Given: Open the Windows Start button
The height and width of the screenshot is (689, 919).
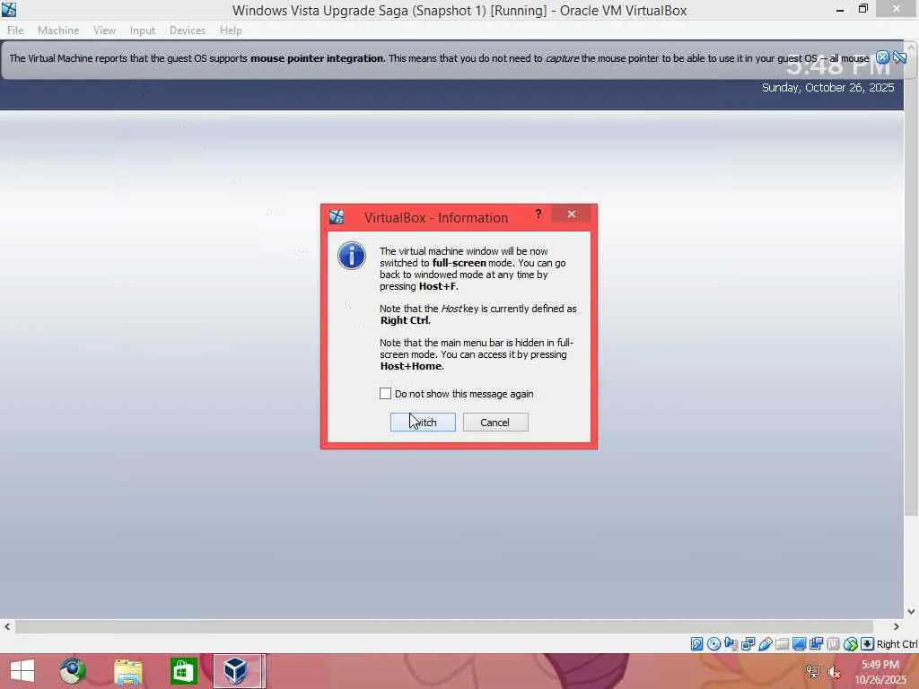Looking at the screenshot, I should pos(22,671).
